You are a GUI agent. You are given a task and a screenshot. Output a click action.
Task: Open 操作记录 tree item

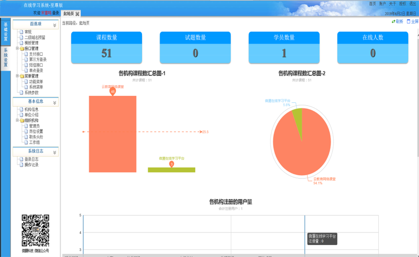tap(31, 164)
